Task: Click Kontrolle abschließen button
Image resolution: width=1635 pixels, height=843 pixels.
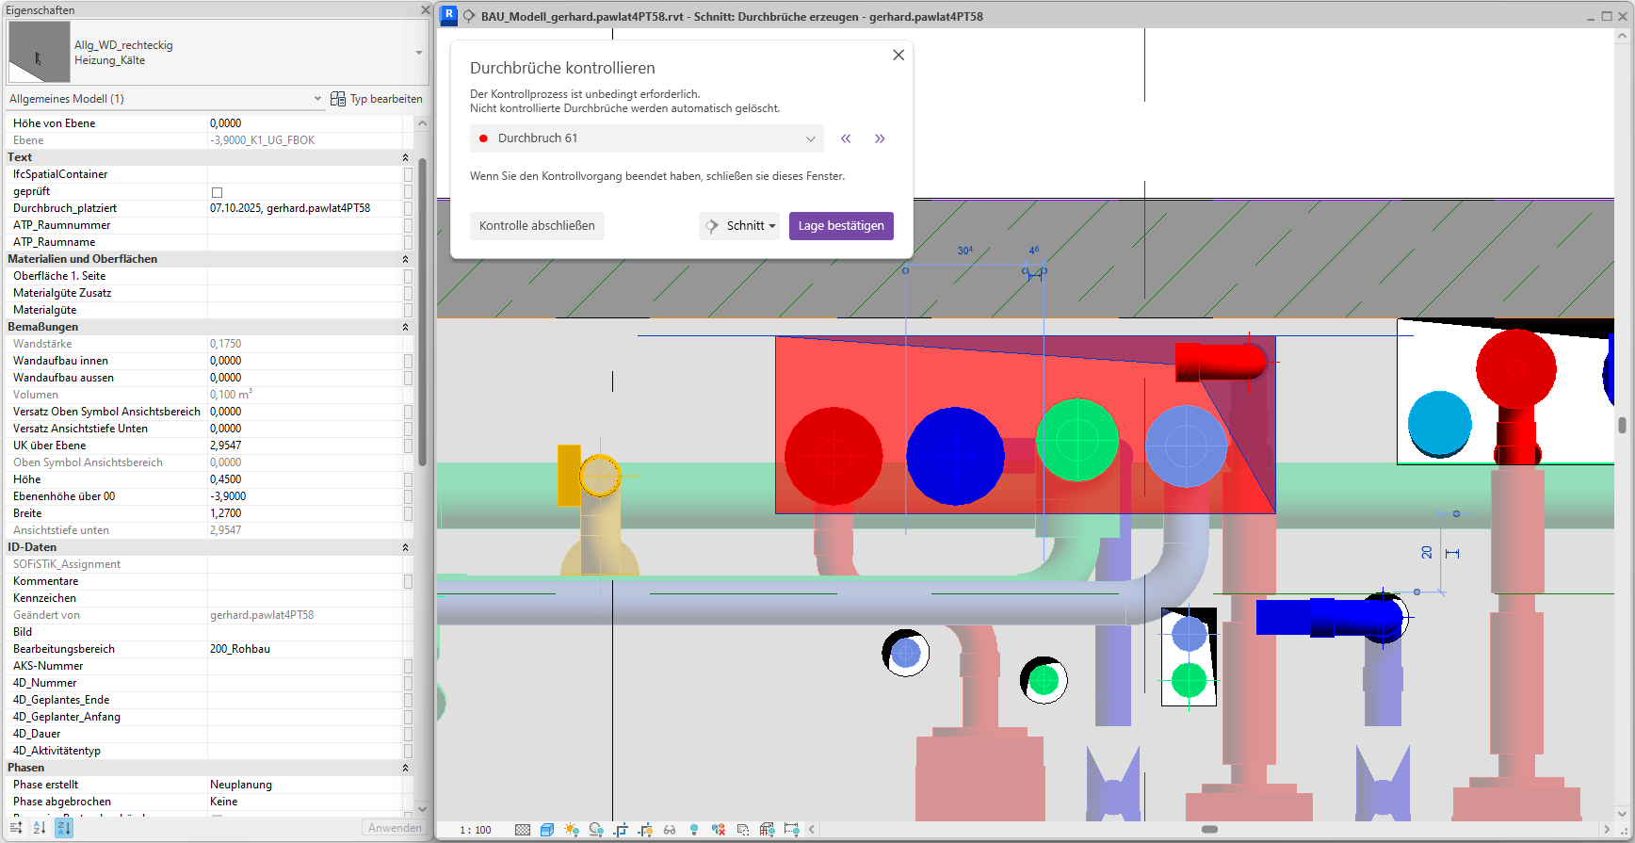Action: tap(537, 226)
